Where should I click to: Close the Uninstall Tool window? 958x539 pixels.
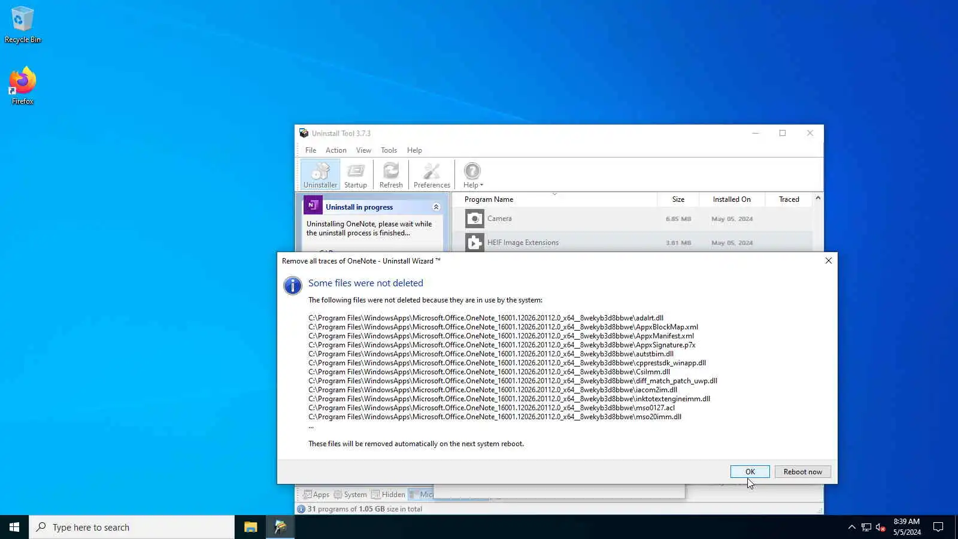pos(810,133)
